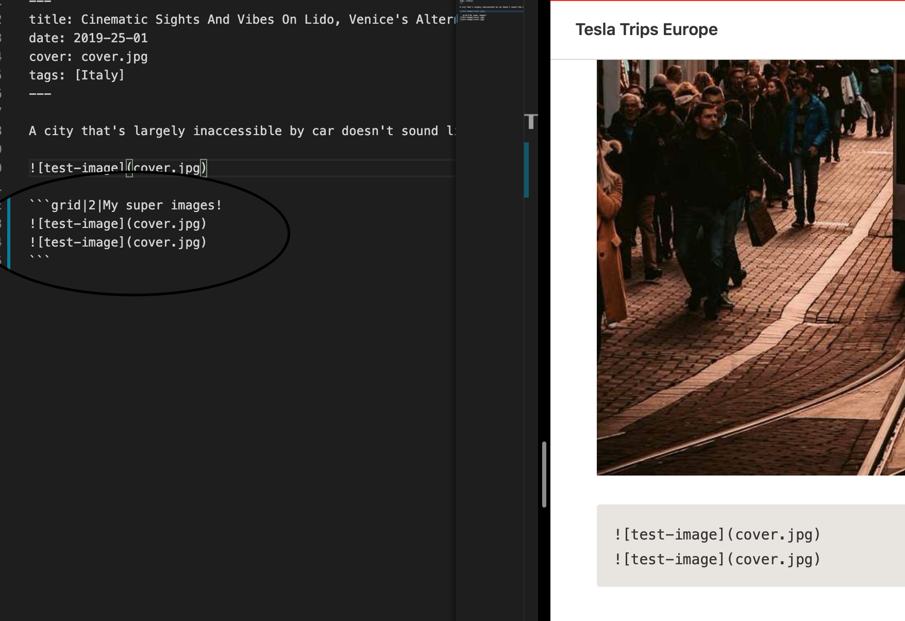Click the paragraph starting 'A city that's largely inaccessible'
905x621 pixels.
(x=242, y=131)
